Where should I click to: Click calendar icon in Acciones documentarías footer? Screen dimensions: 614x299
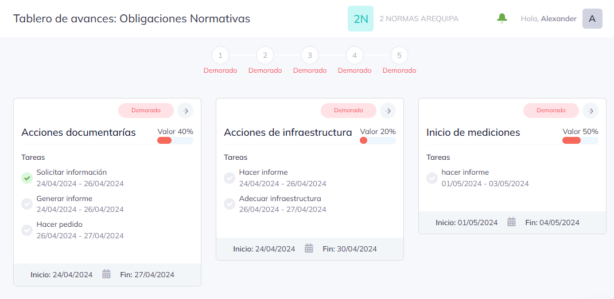tap(107, 274)
